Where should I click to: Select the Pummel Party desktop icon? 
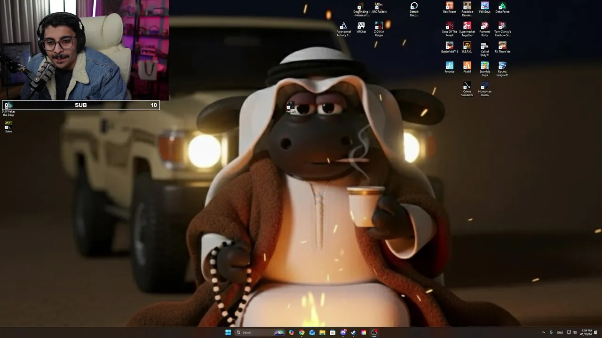click(x=484, y=30)
